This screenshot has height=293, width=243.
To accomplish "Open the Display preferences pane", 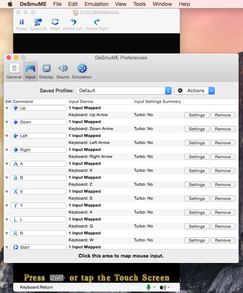I will pyautogui.click(x=46, y=71).
